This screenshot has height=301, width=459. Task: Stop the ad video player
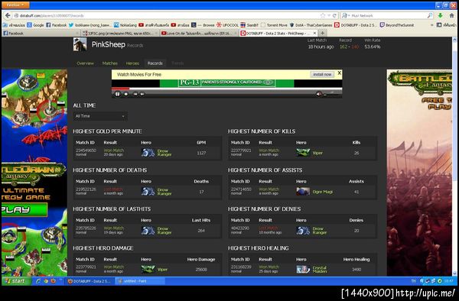tap(126, 94)
